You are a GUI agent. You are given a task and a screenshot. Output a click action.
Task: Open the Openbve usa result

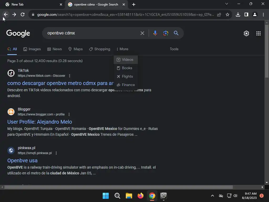[x=22, y=161]
